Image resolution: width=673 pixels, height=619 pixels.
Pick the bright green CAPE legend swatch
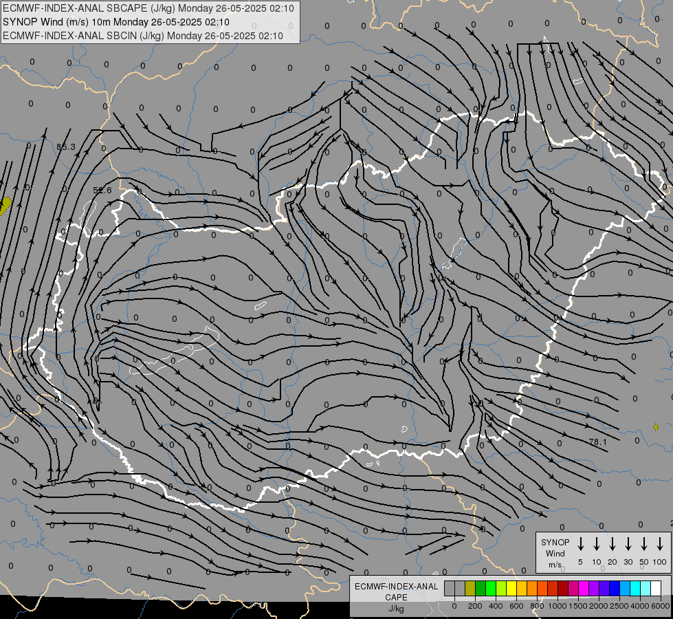point(491,588)
